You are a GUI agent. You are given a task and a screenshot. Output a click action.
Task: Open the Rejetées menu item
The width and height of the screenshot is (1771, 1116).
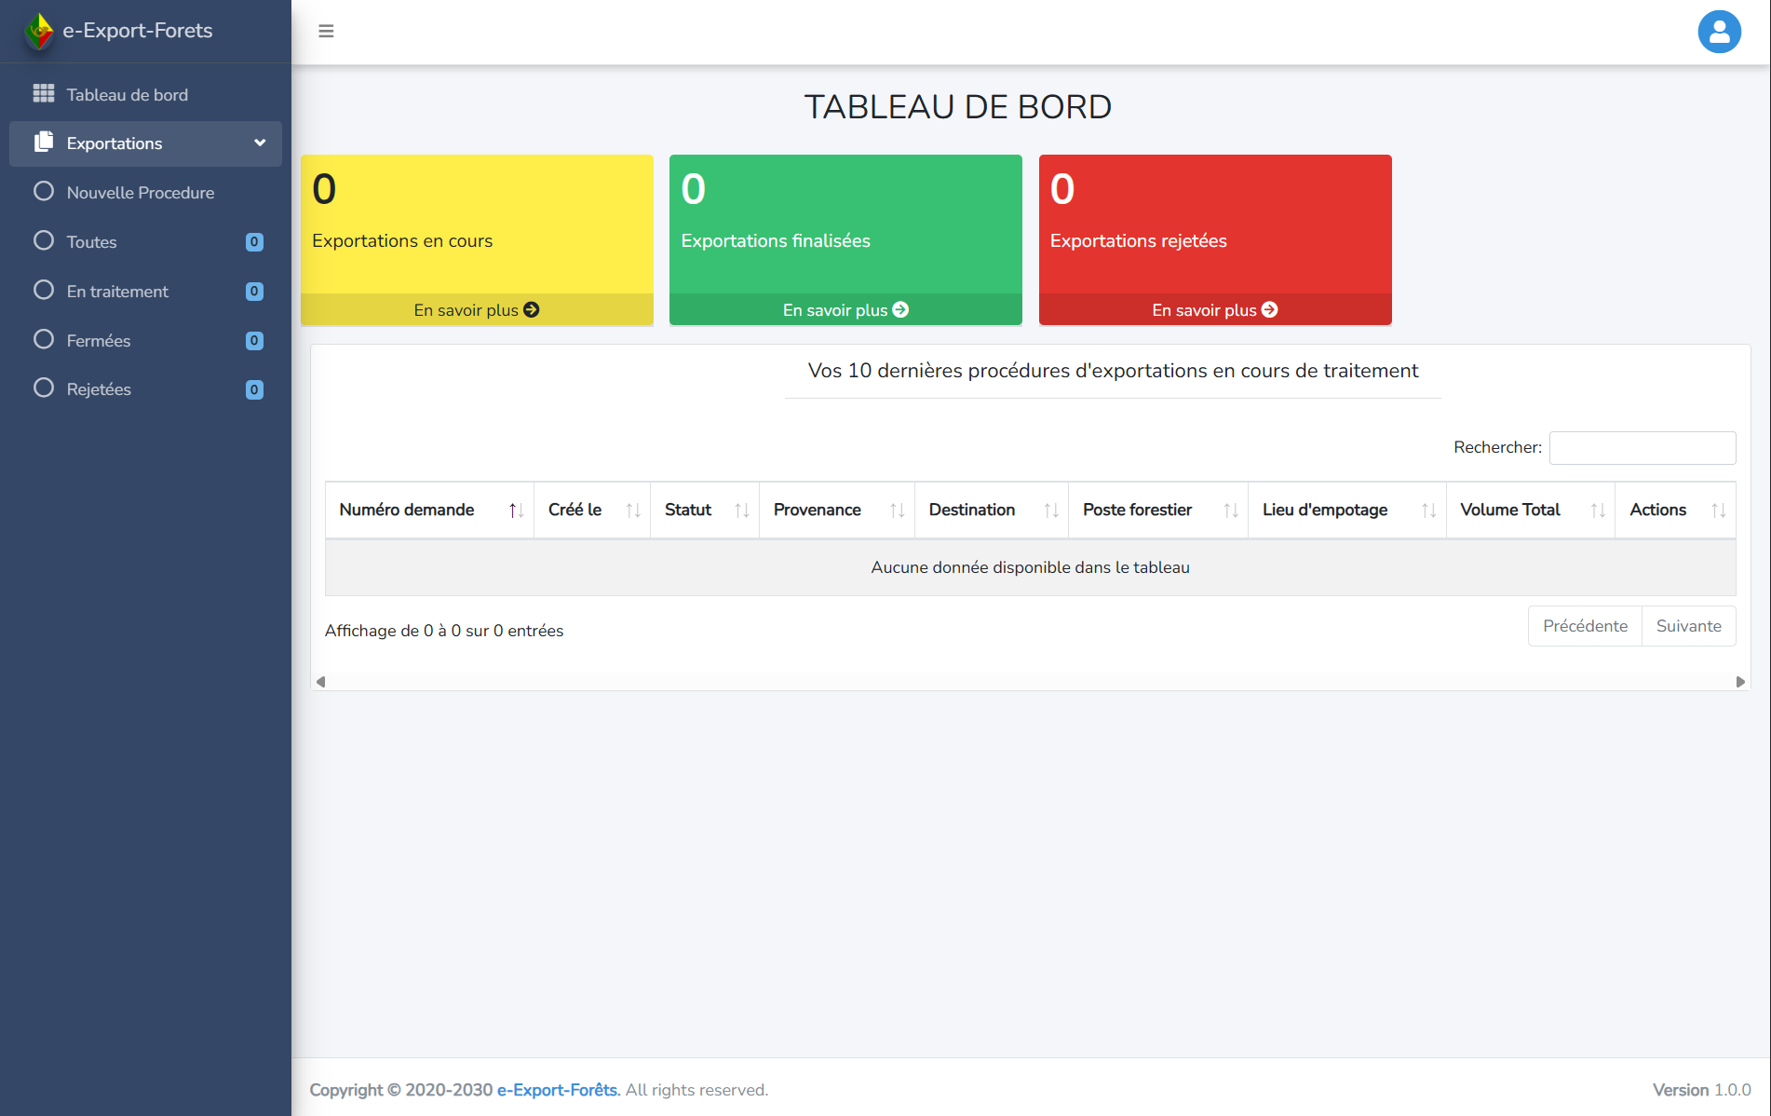(100, 388)
